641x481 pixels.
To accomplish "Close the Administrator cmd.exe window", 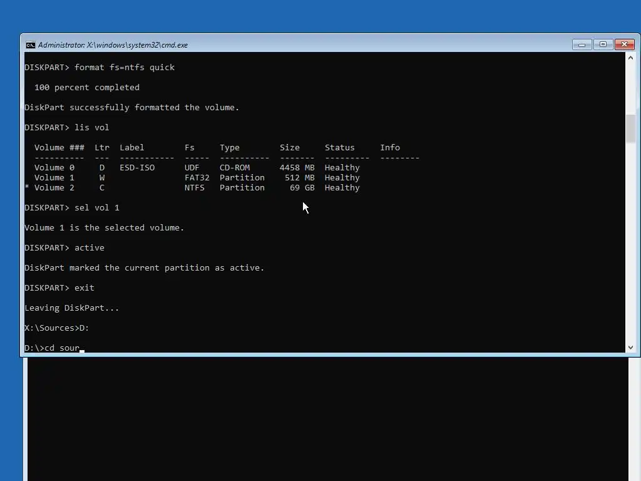I will [x=625, y=44].
